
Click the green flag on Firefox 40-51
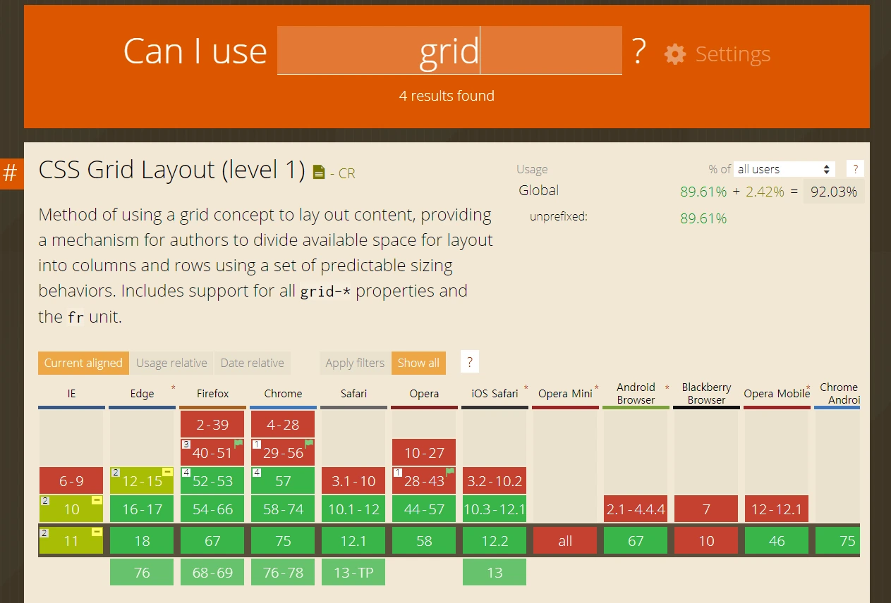238,443
